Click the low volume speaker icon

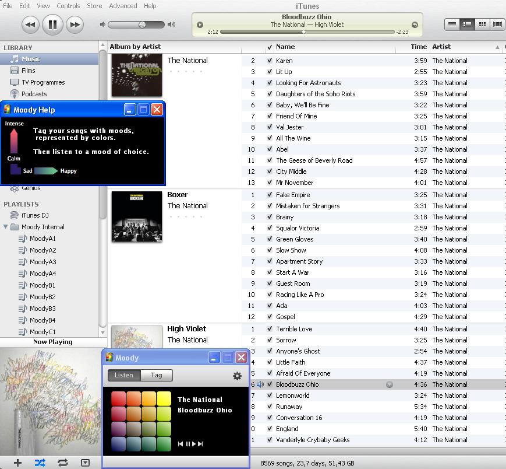102,24
